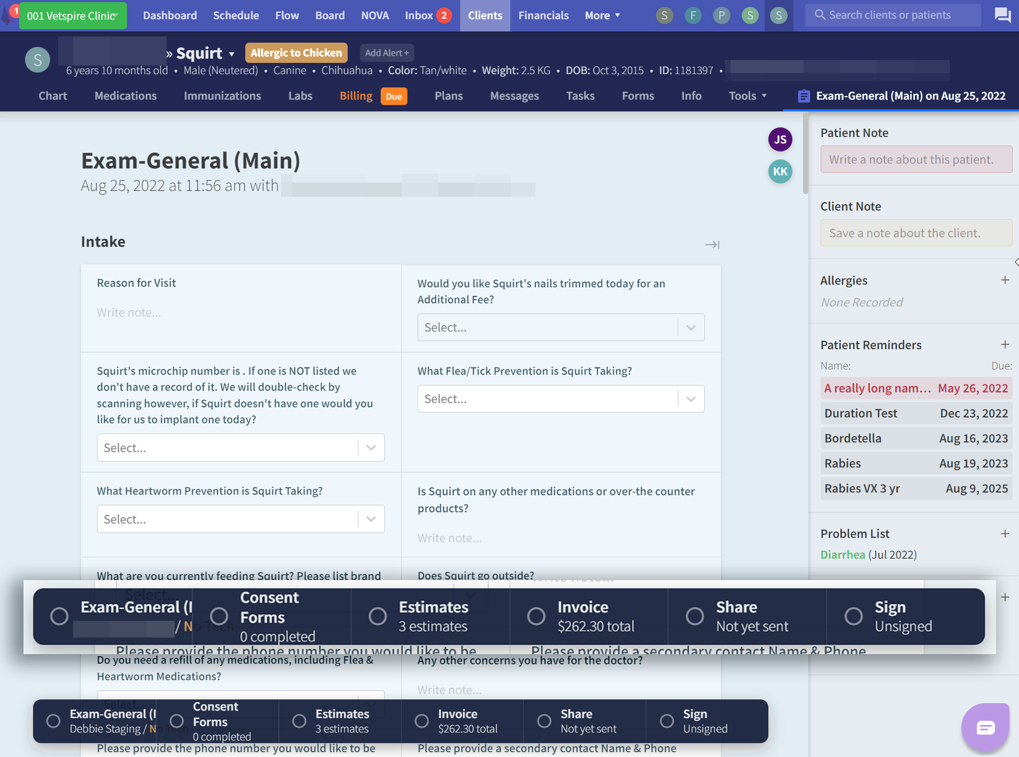Go to Financials in top navigation
Viewport: 1019px width, 757px height.
543,15
